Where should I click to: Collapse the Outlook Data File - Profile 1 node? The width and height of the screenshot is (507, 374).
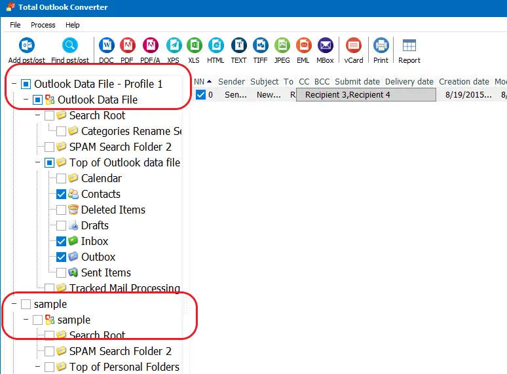(14, 84)
